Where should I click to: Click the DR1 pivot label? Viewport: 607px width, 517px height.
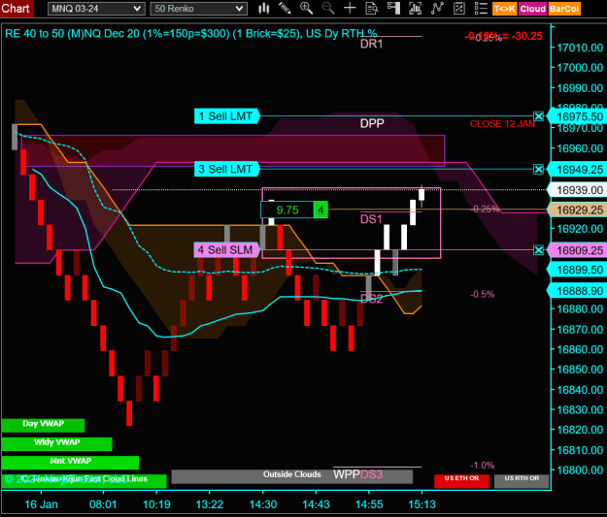pos(371,44)
